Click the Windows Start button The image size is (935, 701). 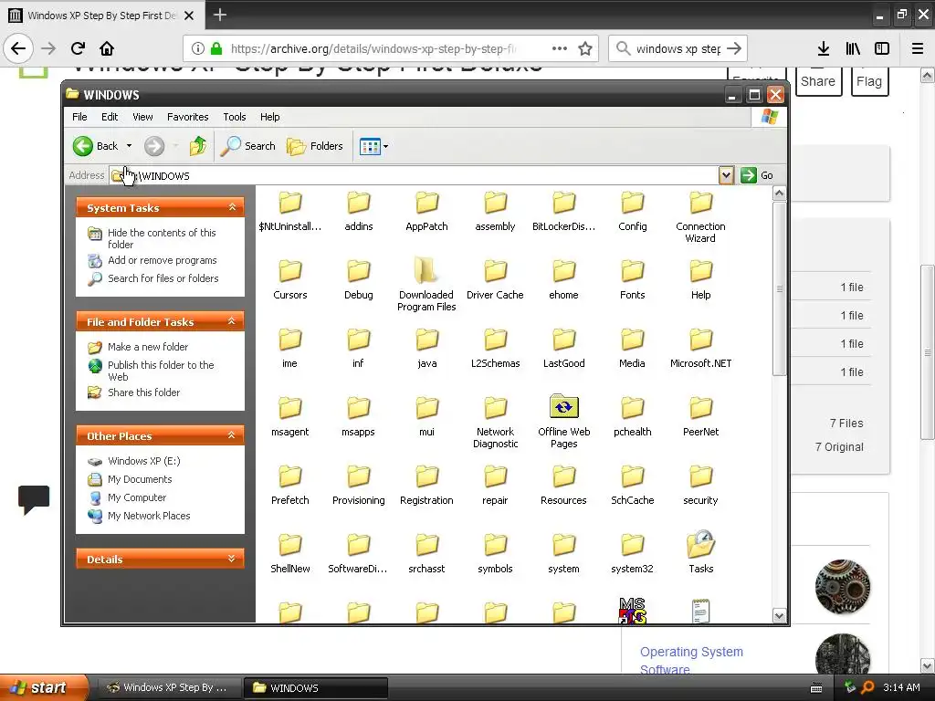[x=43, y=687]
